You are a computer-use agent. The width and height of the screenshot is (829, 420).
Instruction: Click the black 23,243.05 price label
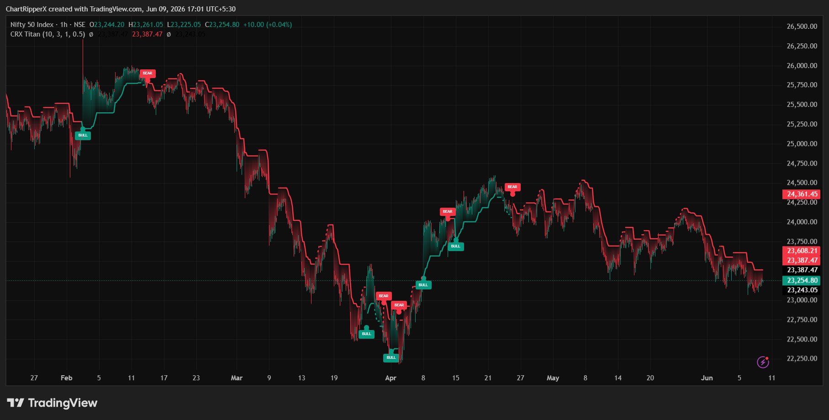[x=802, y=290]
